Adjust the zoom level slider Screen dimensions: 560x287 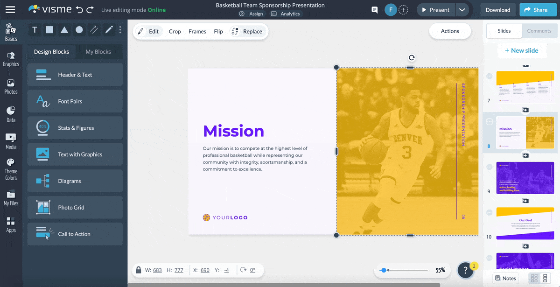coord(384,270)
